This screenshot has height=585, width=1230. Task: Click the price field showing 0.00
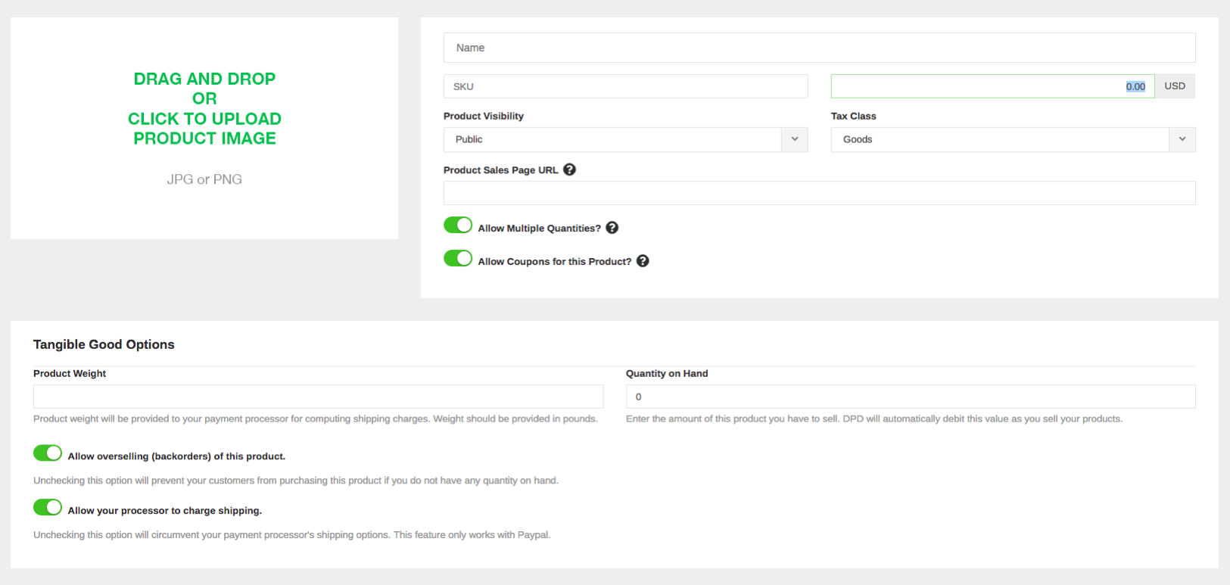[x=992, y=86]
